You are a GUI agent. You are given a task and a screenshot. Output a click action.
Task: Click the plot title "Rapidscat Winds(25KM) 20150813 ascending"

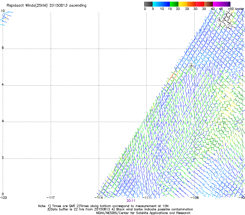(x=46, y=6)
